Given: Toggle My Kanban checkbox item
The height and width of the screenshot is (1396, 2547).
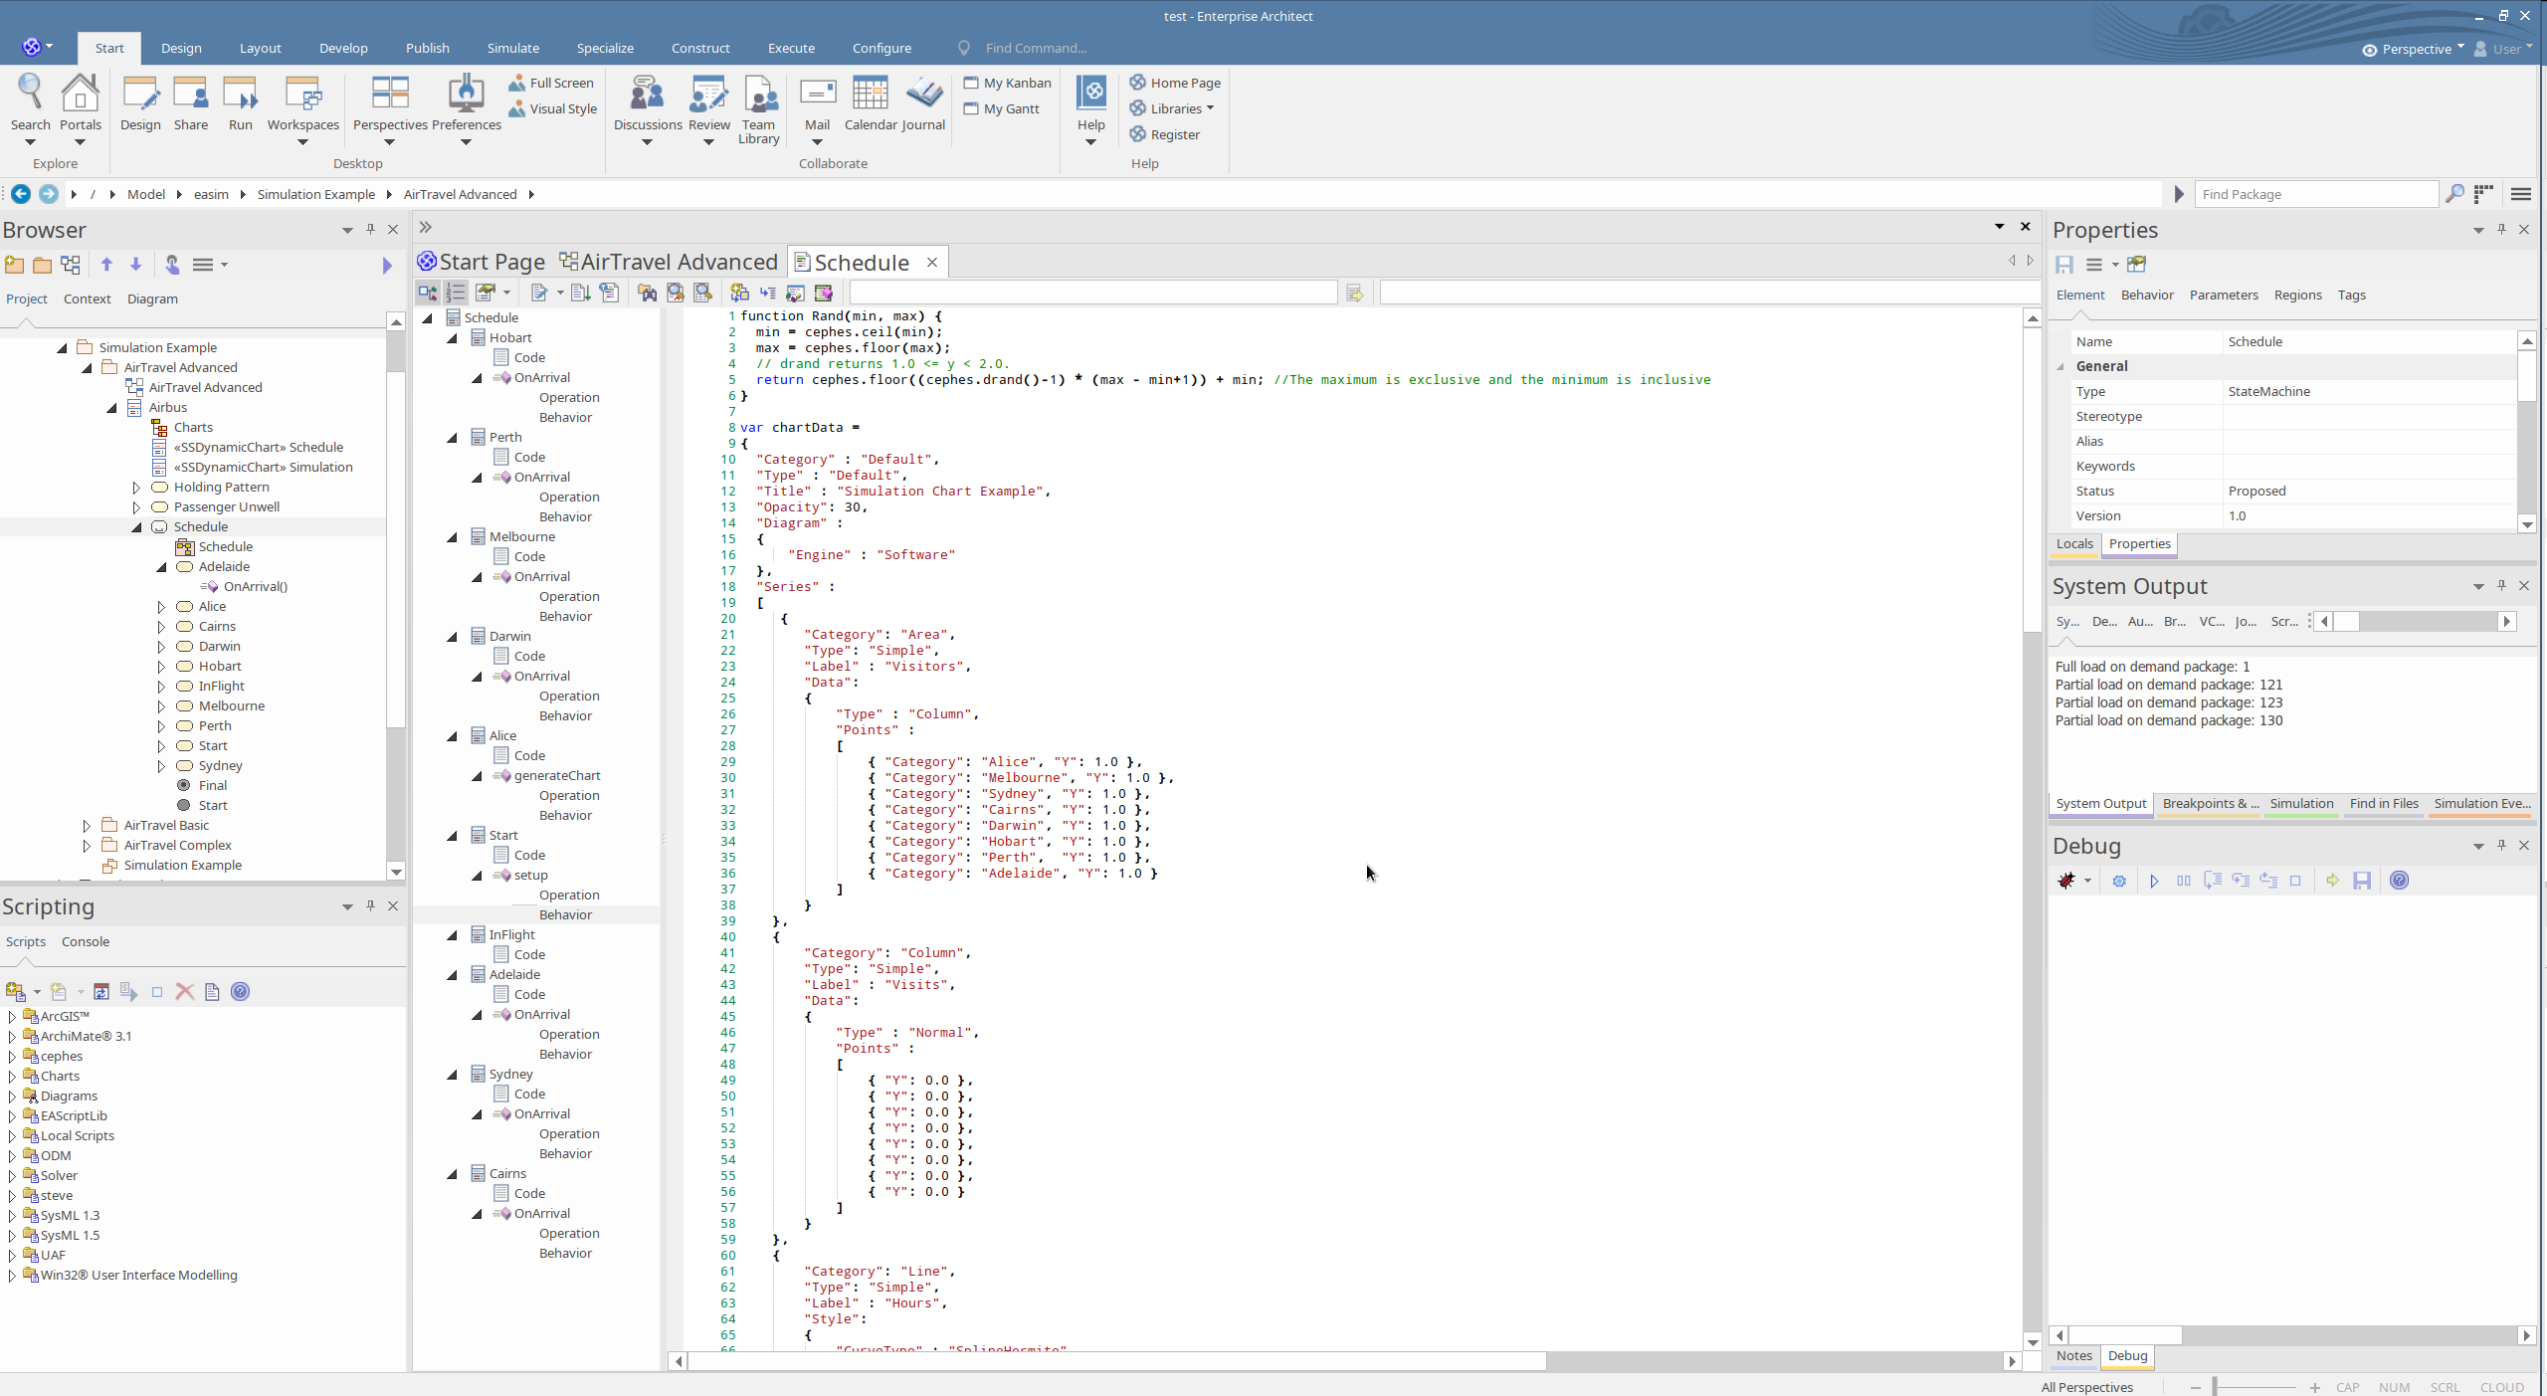Looking at the screenshot, I should (1007, 83).
